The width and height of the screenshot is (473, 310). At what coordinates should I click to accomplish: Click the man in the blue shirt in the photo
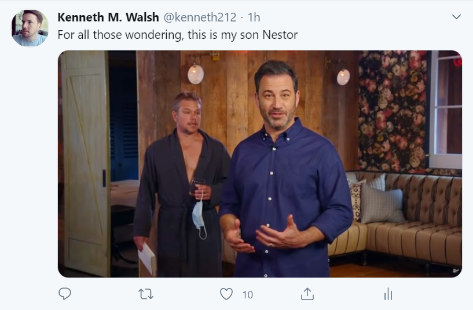[x=285, y=169]
